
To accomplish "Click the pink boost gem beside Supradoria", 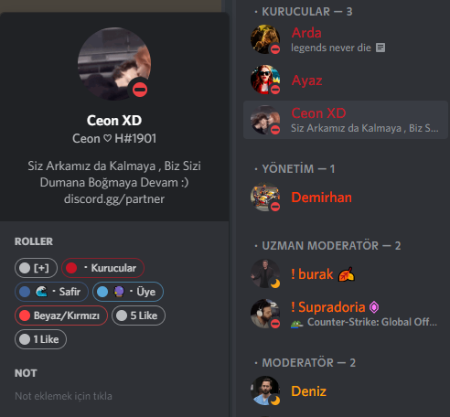I will pos(374,307).
